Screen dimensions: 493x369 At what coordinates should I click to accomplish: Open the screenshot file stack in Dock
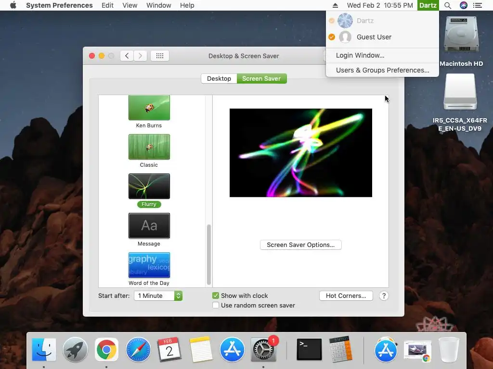[x=417, y=351]
